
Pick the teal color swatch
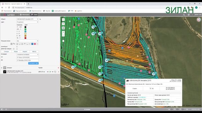pyautogui.click(x=25, y=31)
